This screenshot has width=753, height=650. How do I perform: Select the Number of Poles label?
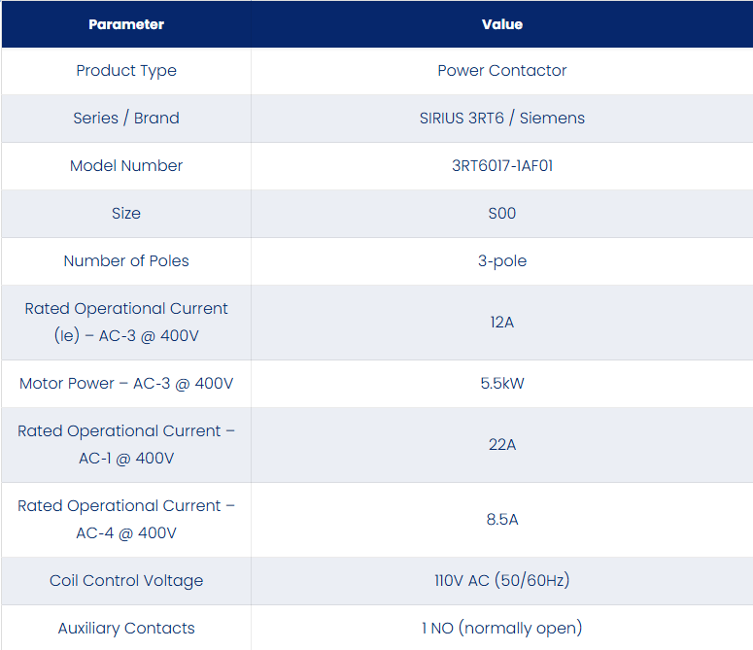pos(126,260)
